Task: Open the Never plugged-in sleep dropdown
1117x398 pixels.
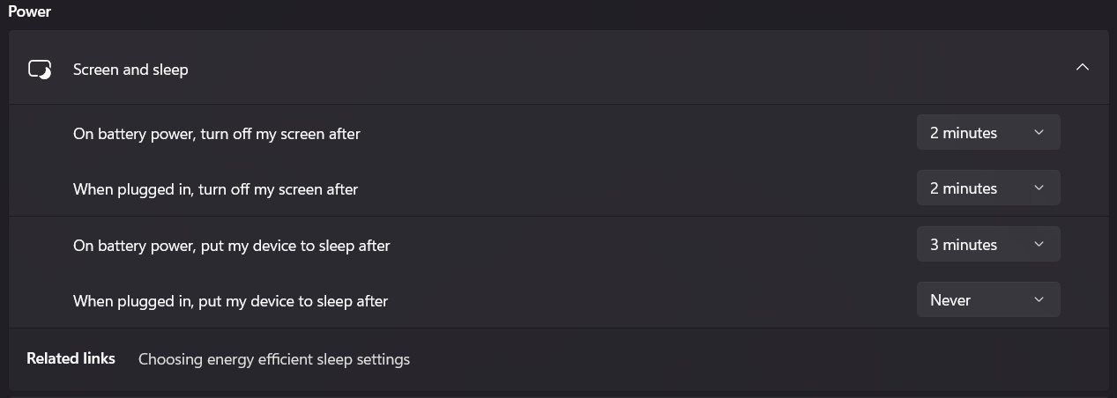Action: pos(988,300)
